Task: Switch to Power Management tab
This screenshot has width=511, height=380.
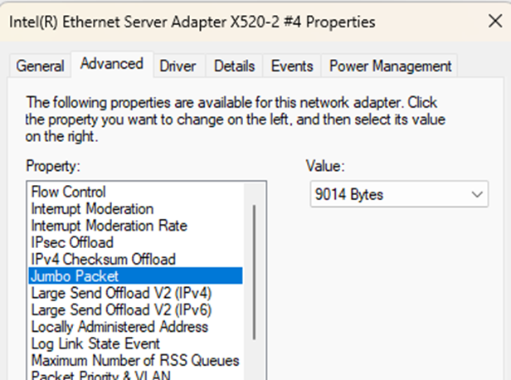Action: (389, 66)
